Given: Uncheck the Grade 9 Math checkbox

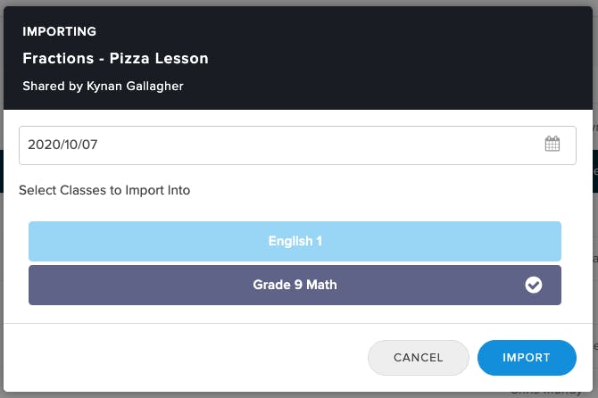Looking at the screenshot, I should (x=533, y=286).
